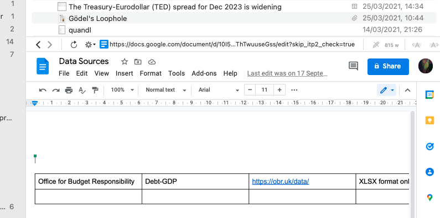Collapse the menus with the up chevron

pyautogui.click(x=408, y=90)
